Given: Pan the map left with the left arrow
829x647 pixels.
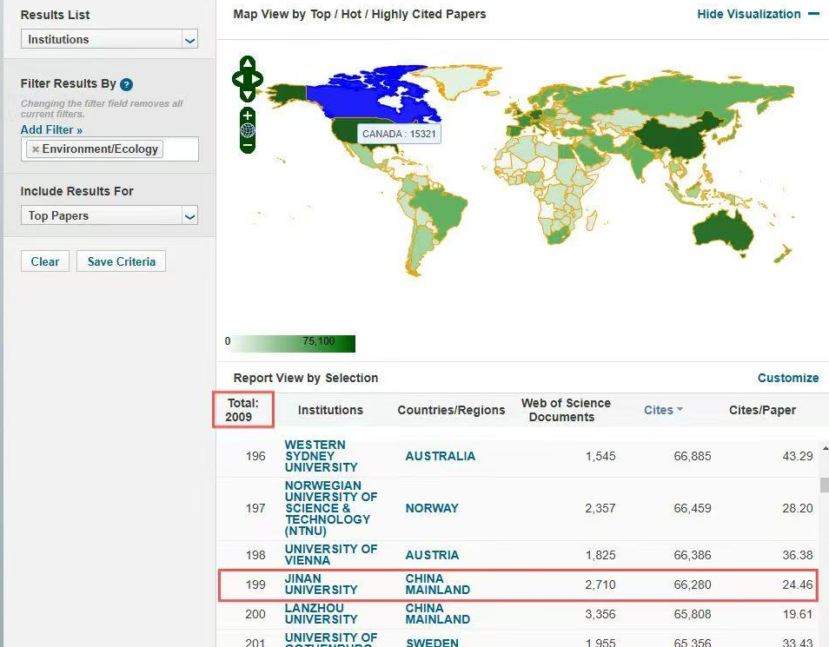Looking at the screenshot, I should tap(237, 79).
